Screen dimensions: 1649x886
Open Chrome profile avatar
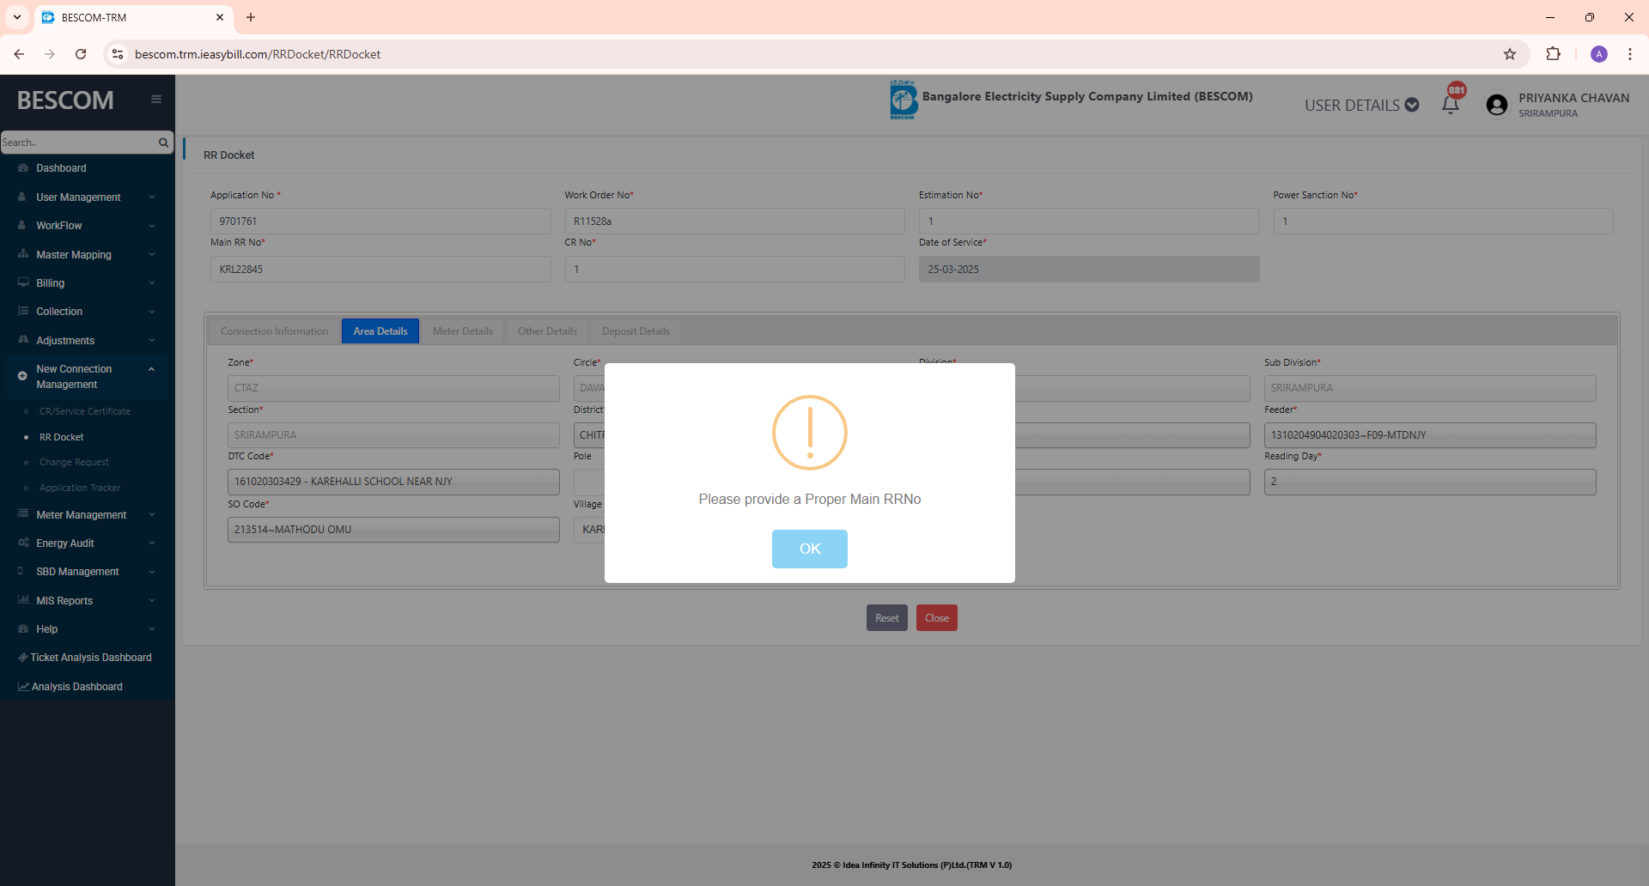point(1599,54)
